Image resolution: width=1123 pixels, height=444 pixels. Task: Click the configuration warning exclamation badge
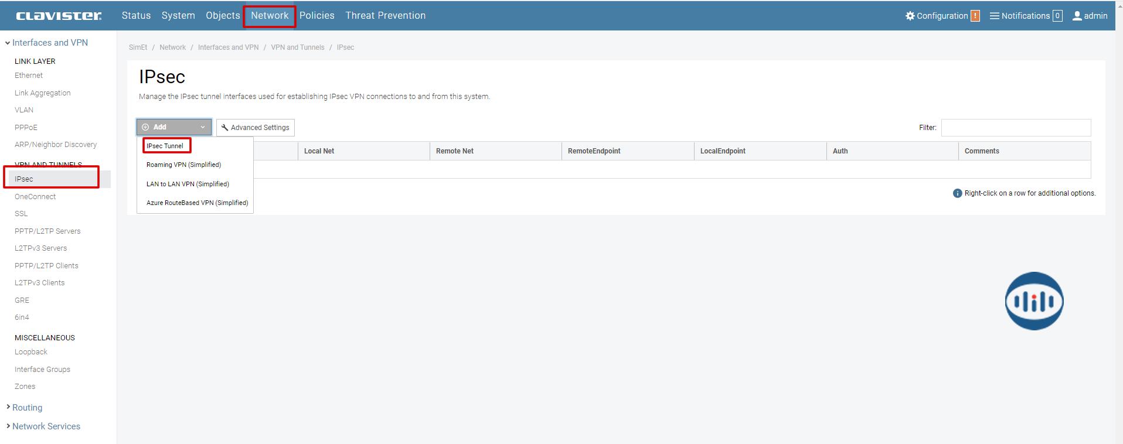point(975,16)
